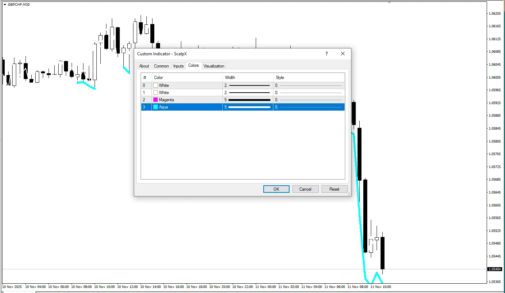Click the Width column header
Screen dimensions: 505x293
(248, 78)
